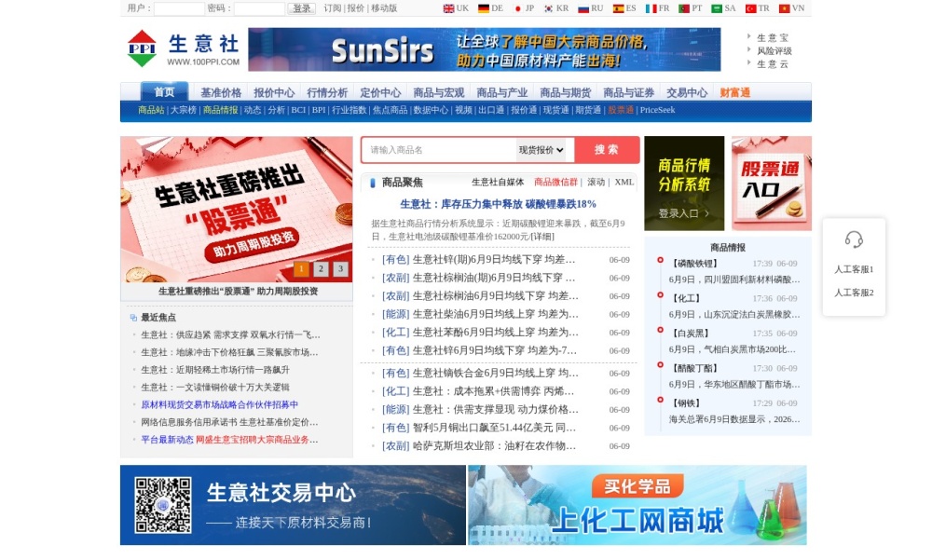Open the 商品微信群 link
The height and width of the screenshot is (559, 932).
555,183
